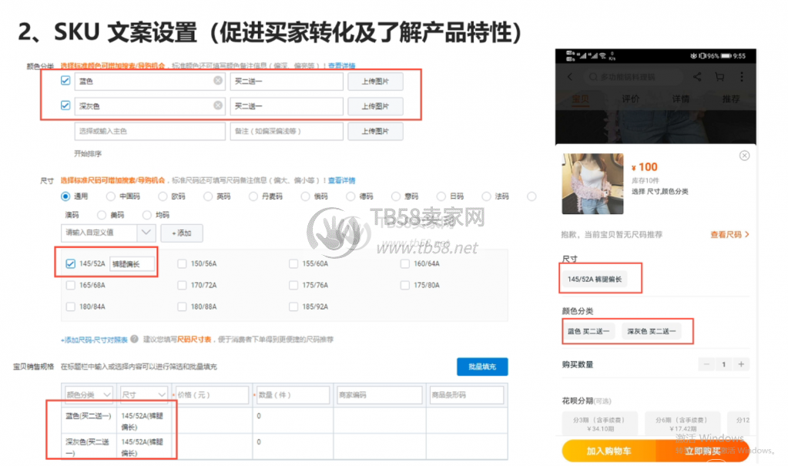Image resolution: width=788 pixels, height=466 pixels.
Task: Check the 155/60A size checkbox
Action: 293,263
